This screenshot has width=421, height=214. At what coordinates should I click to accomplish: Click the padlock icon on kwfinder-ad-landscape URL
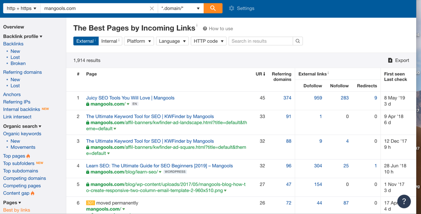point(88,123)
